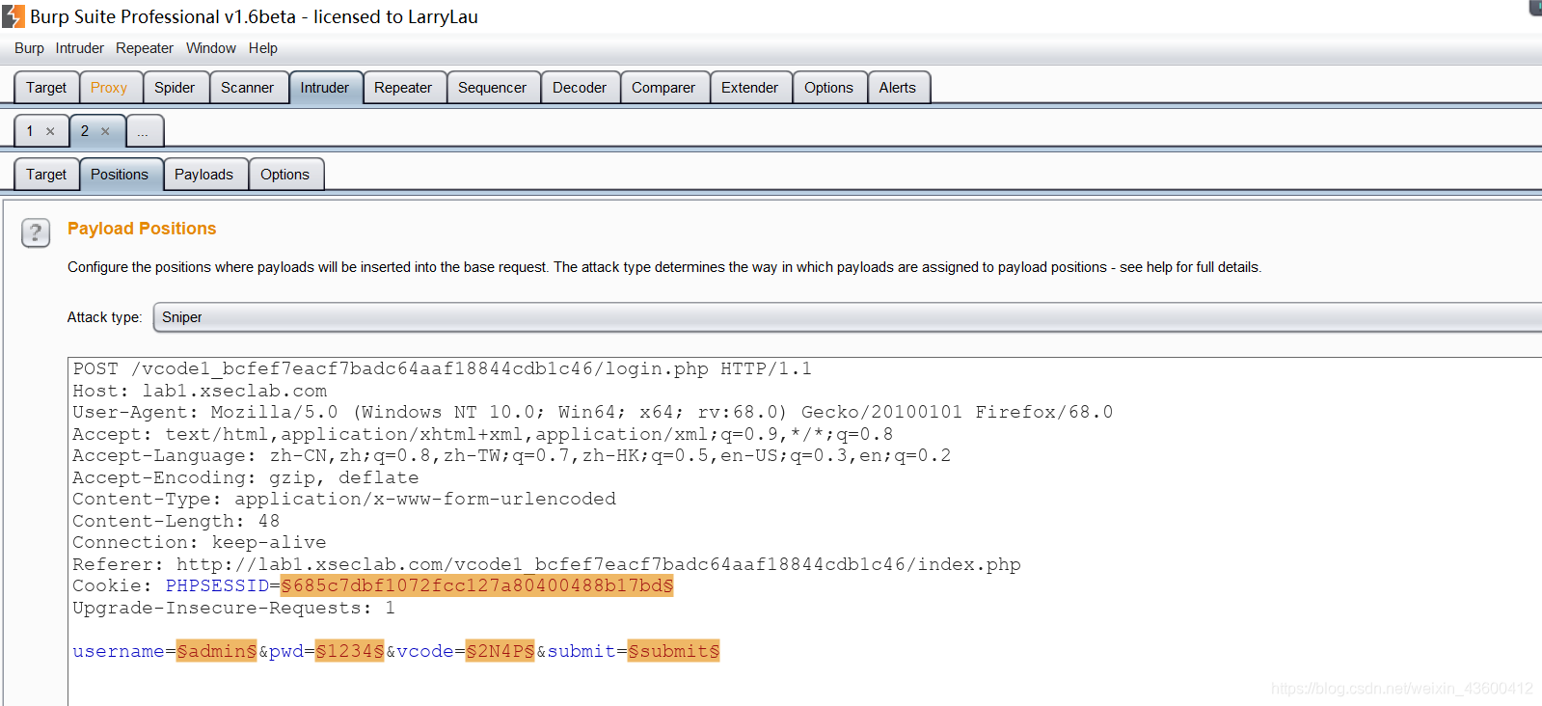The image size is (1542, 706).
Task: Click the User-Agent header line
Action: coord(592,412)
